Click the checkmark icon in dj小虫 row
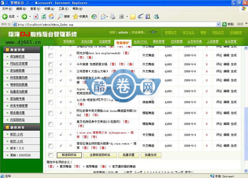The image size is (248, 178). point(61,102)
